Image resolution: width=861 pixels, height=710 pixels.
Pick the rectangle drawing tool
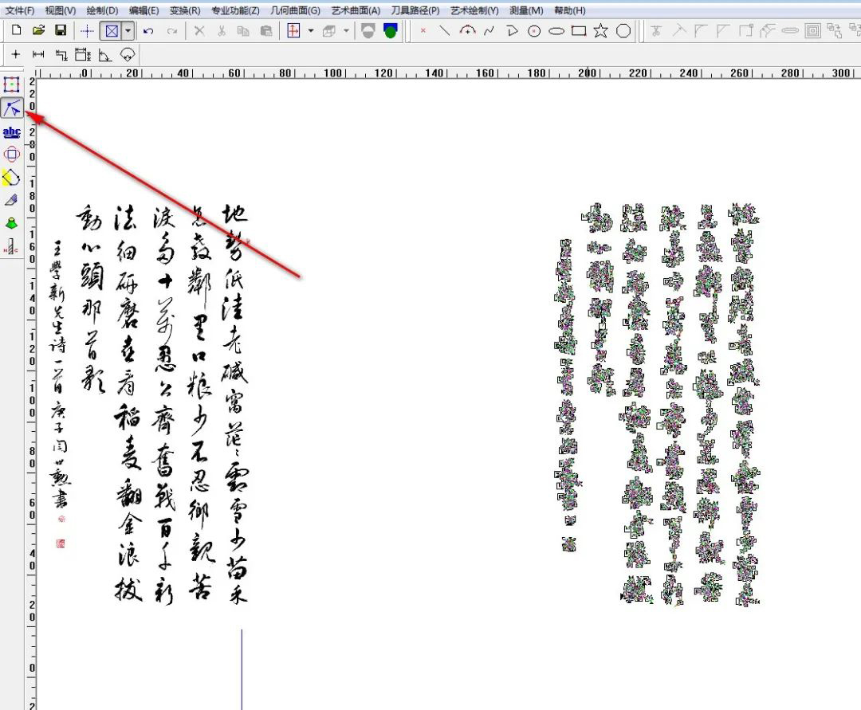pos(578,31)
